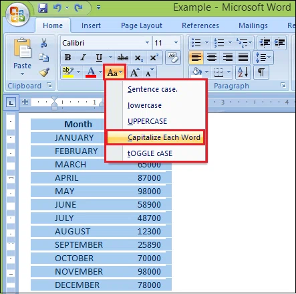Apply bulleted list
Screen dimensions: 296x294
coord(196,42)
